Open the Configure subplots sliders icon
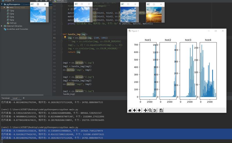The image size is (232, 143). tap(155, 110)
